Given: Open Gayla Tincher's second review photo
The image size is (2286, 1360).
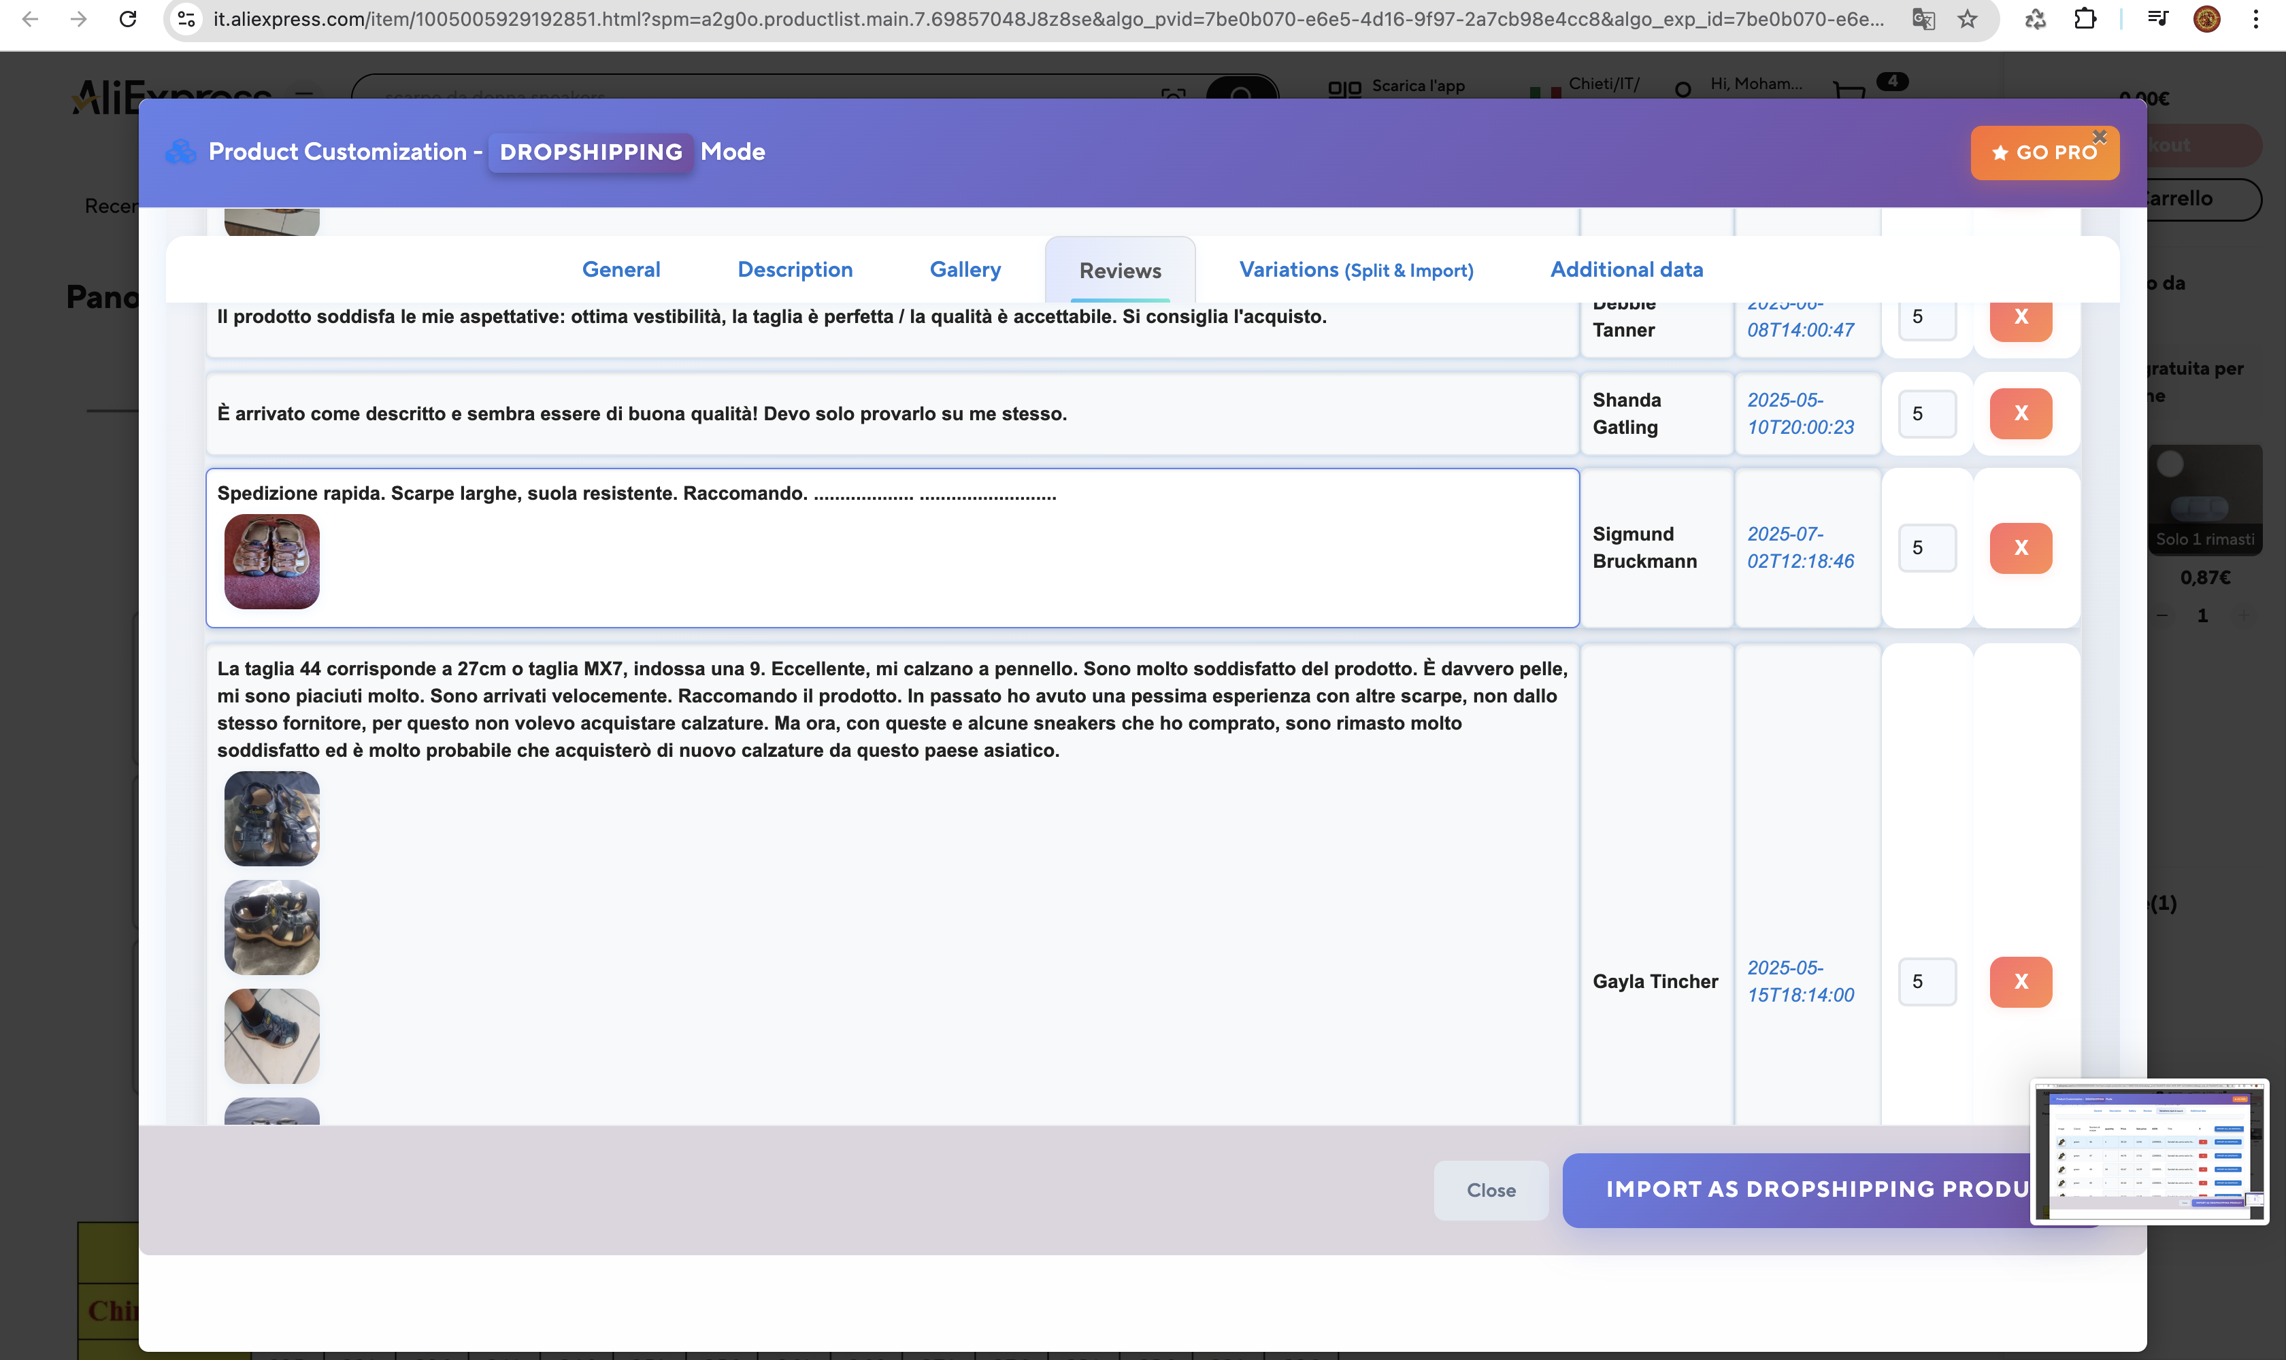Looking at the screenshot, I should tap(271, 928).
